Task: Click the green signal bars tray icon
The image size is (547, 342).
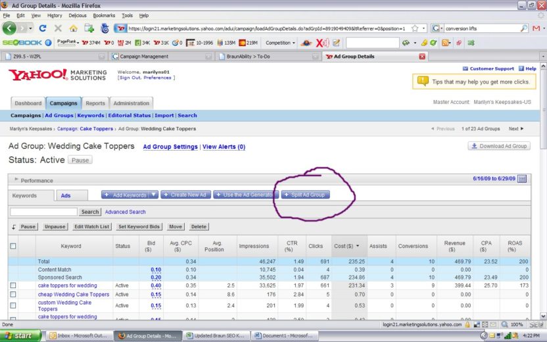Action: click(508, 335)
